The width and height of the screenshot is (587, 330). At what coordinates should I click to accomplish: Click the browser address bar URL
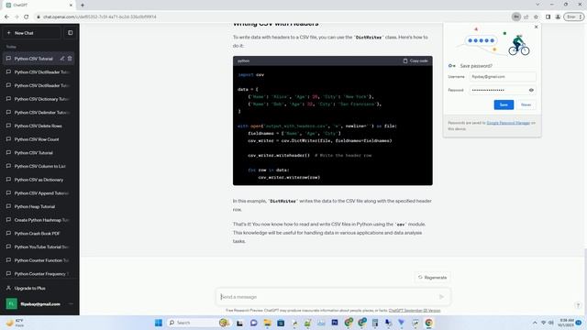tap(100, 16)
